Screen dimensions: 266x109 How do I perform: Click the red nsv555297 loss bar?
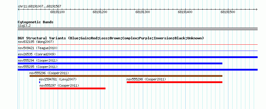pyautogui.click(x=73, y=88)
